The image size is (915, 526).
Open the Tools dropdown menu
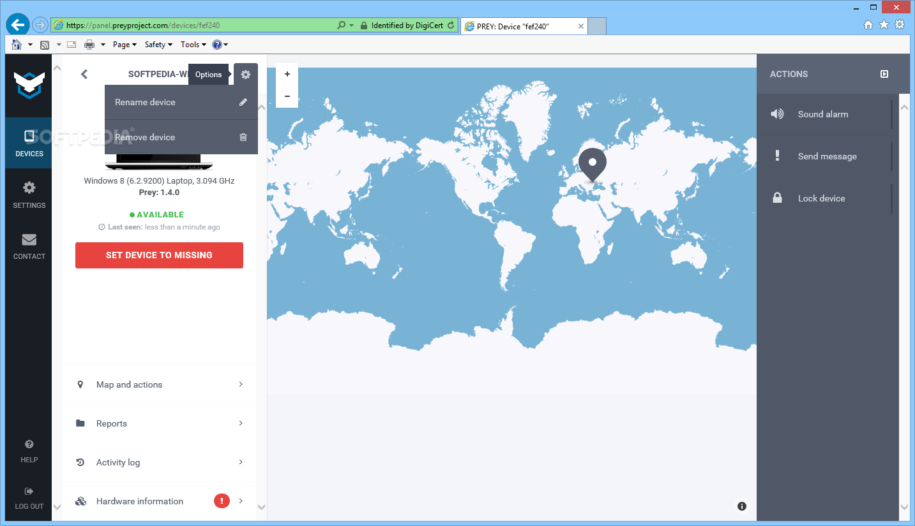[193, 45]
